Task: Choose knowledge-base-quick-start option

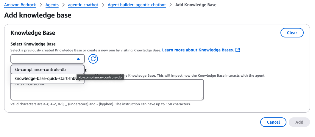Action: point(48,79)
